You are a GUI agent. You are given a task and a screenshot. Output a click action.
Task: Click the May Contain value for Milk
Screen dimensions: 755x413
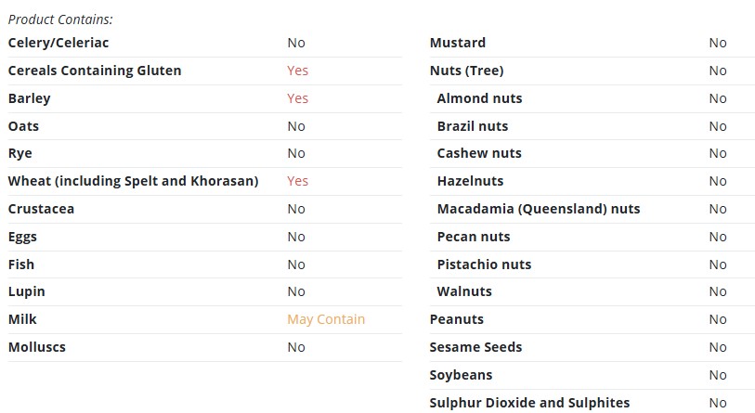(326, 319)
